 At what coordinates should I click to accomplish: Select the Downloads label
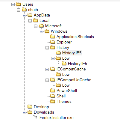tap(44, 112)
